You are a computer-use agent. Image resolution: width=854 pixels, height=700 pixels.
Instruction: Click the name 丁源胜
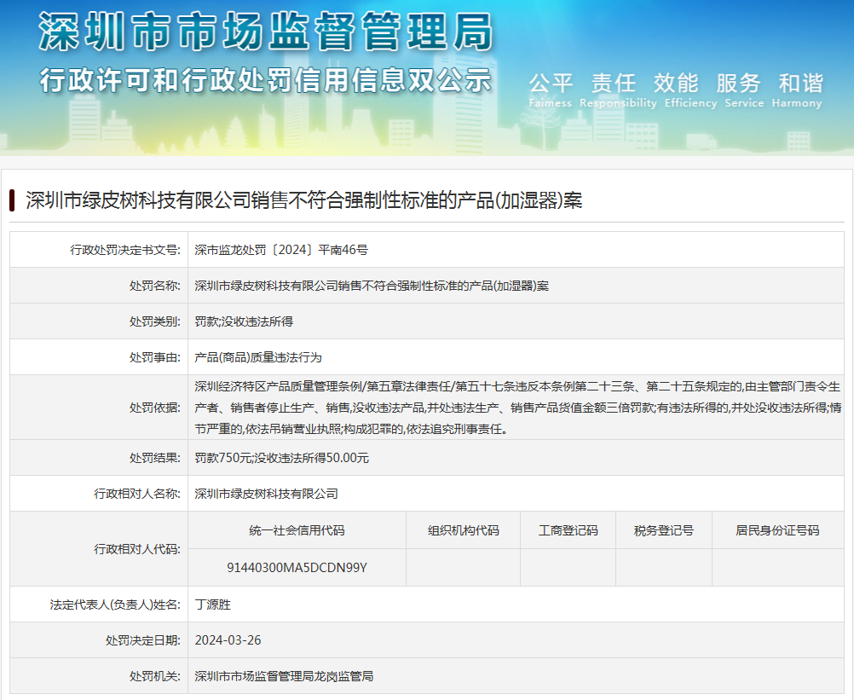point(213,605)
